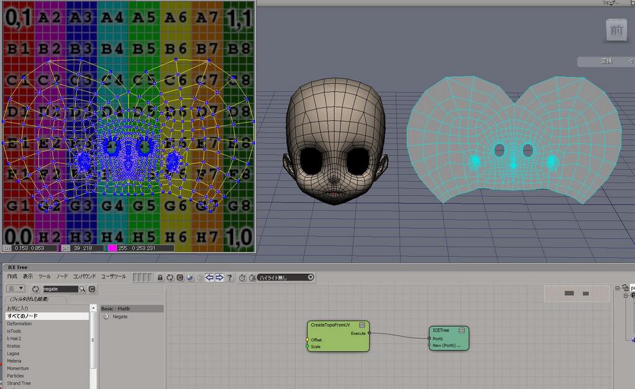Click the front view cube in viewport
635x389 pixels.
pyautogui.click(x=616, y=30)
